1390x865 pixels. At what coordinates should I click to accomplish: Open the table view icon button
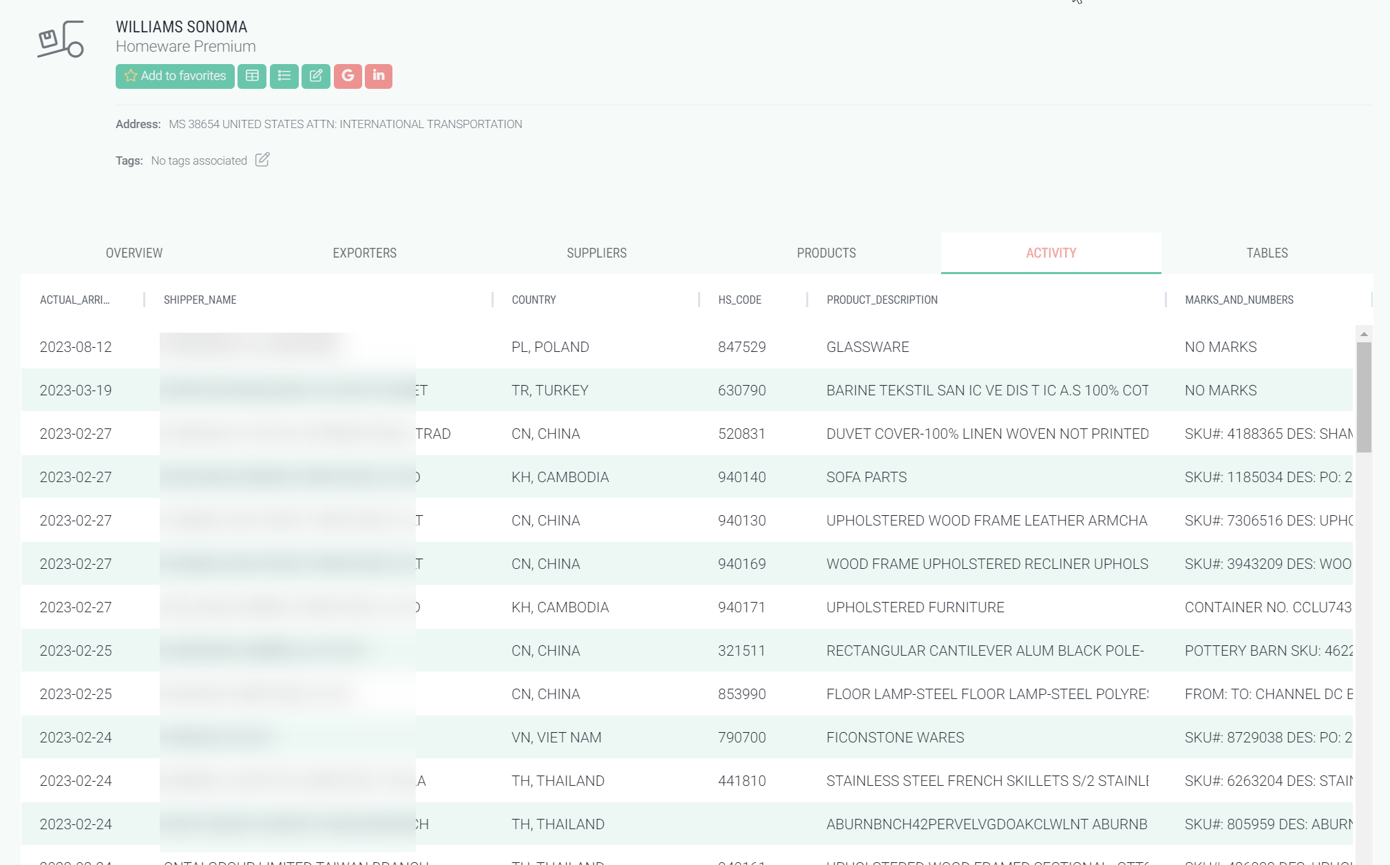252,76
